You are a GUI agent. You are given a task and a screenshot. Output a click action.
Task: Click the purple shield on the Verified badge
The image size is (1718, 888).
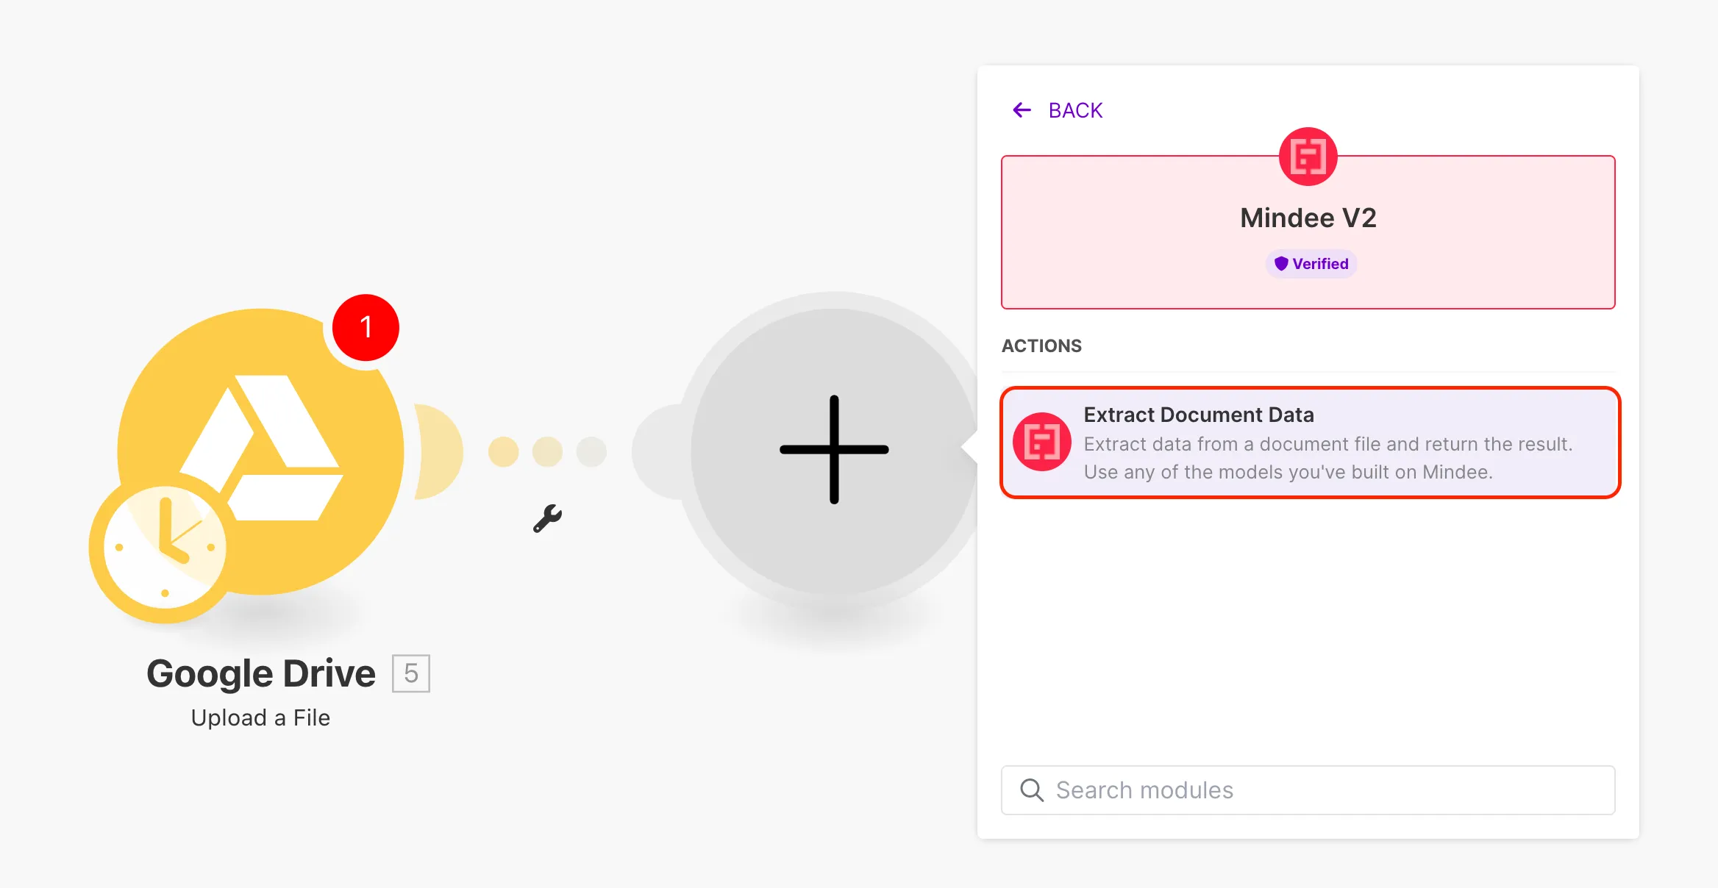pyautogui.click(x=1280, y=263)
